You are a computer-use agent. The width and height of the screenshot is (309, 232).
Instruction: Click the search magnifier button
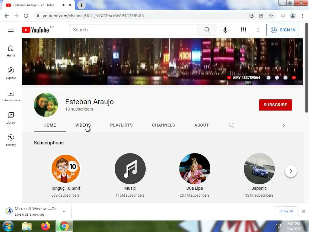point(207,30)
